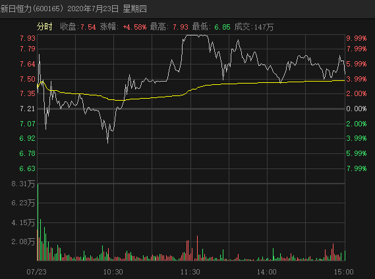Viewport: 375px width, 279px height.
Task: Click the weekday text 星期四
Action: click(x=134, y=9)
